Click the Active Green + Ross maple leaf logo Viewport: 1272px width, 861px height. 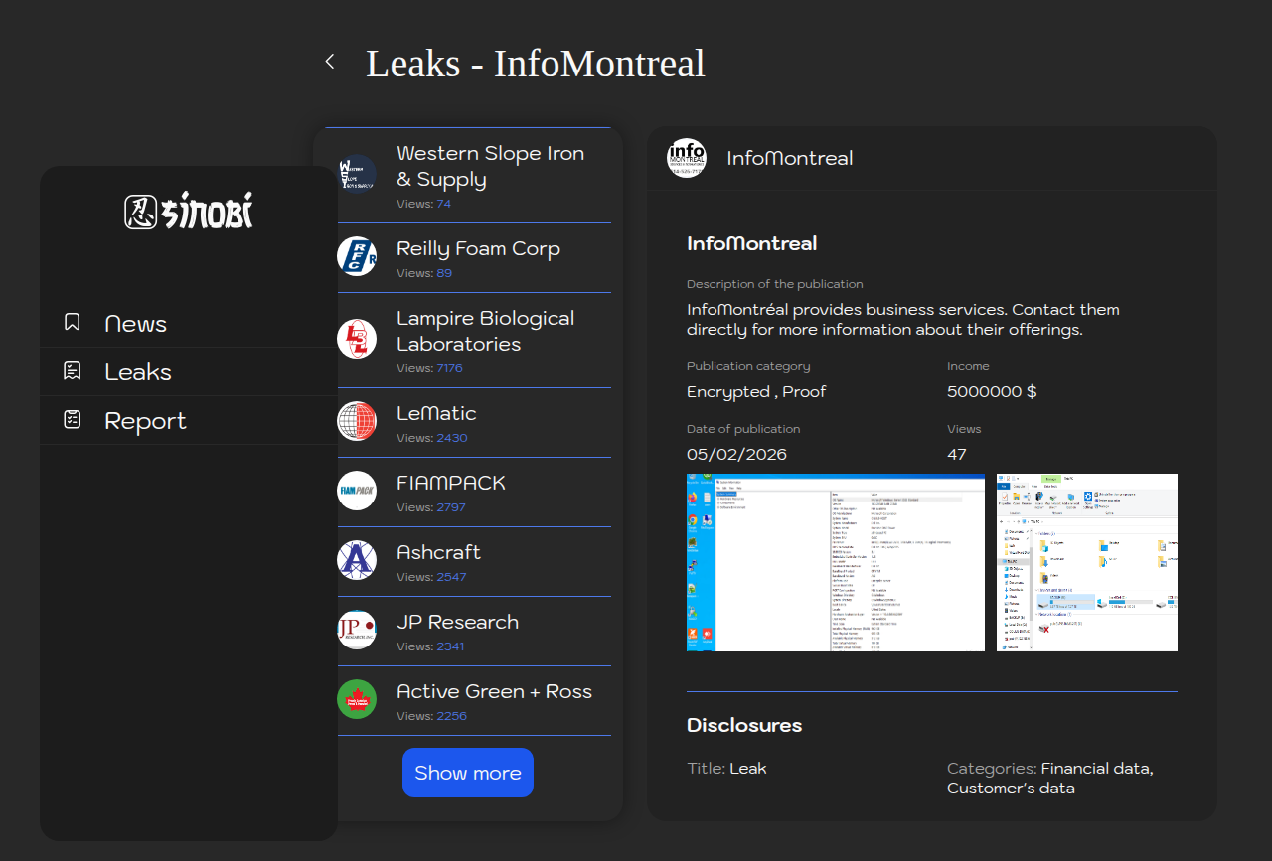357,699
